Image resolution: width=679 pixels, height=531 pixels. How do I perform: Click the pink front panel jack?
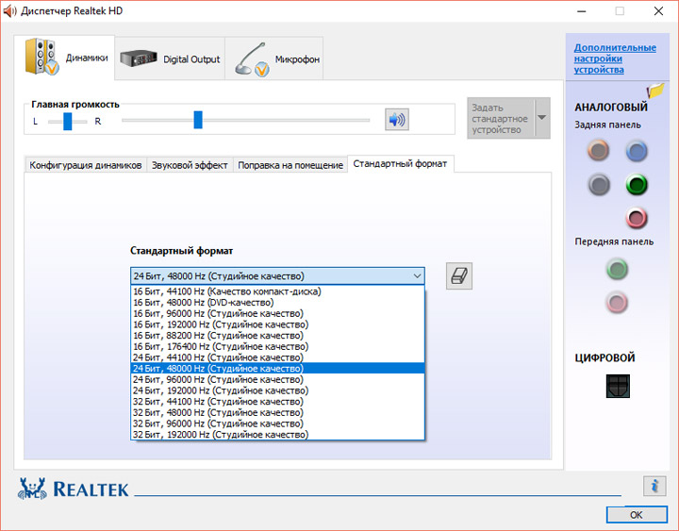pyautogui.click(x=617, y=303)
